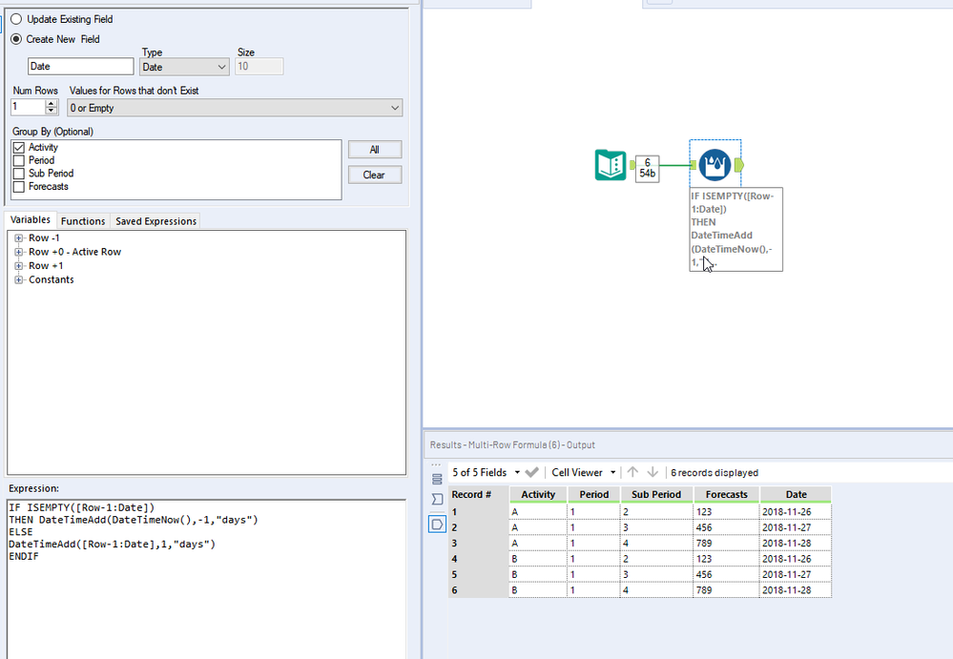953x659 pixels.
Task: Click the 6 / 54b record count badge
Action: point(648,168)
